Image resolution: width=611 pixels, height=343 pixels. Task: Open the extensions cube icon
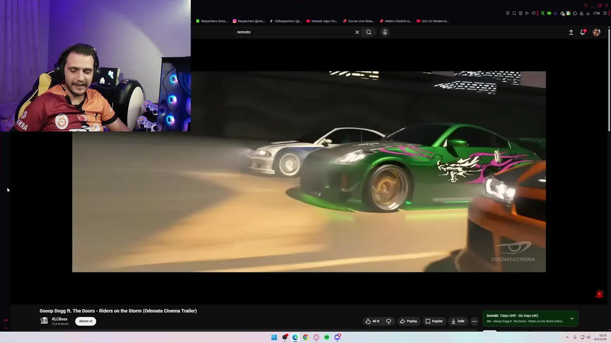pyautogui.click(x=575, y=13)
